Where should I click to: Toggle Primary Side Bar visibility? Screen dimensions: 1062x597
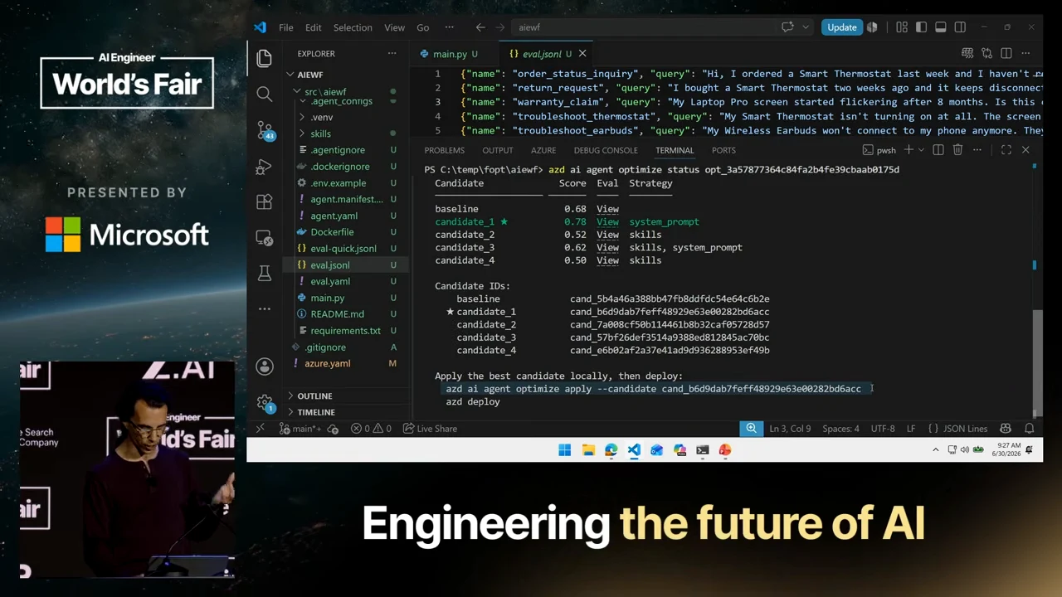921,27
